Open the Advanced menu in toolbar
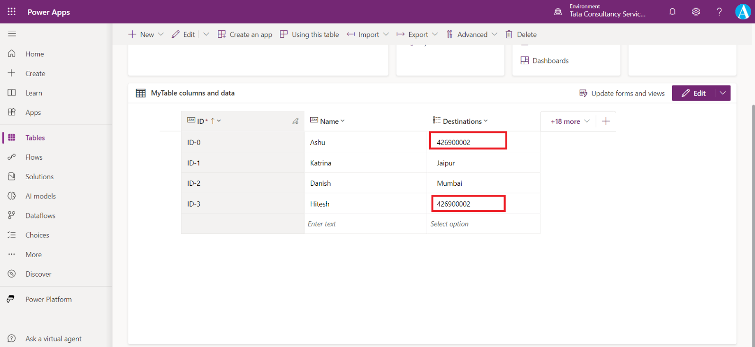Screen dimensions: 755x347 (x=472, y=35)
